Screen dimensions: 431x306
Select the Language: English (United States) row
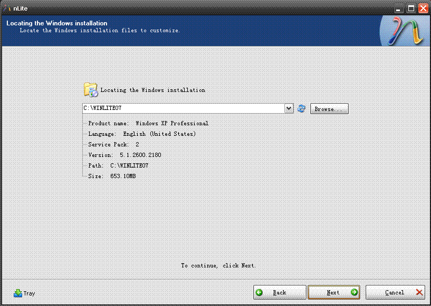pos(142,134)
